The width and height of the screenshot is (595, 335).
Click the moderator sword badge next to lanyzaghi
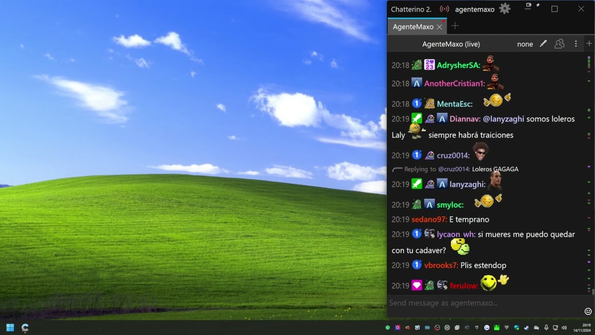(417, 185)
